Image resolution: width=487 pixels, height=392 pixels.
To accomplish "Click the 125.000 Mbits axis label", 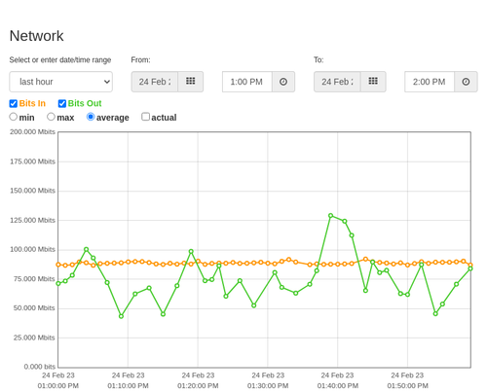I will 32,221.
